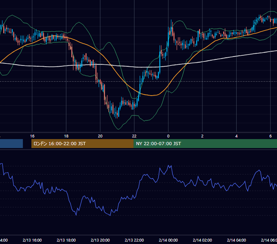Click hour label 16 on the price chart axis
This screenshot has height=244, width=277.
tap(32, 136)
